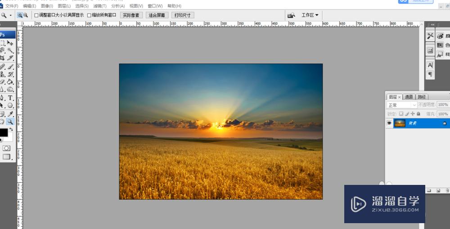Switch to the 路径 tab
Screen dimensions: 450x229
pyautogui.click(x=422, y=97)
